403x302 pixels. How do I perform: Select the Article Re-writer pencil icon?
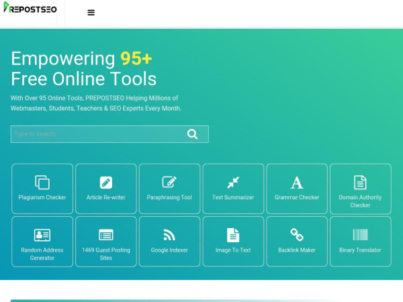[106, 182]
